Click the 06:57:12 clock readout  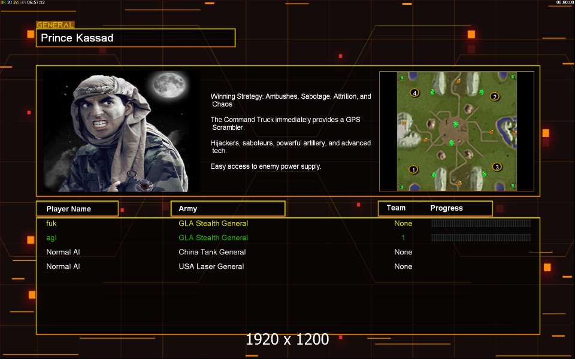coord(36,2)
